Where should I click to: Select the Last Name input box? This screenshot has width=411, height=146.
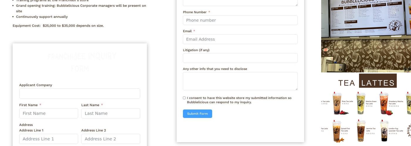111,113
